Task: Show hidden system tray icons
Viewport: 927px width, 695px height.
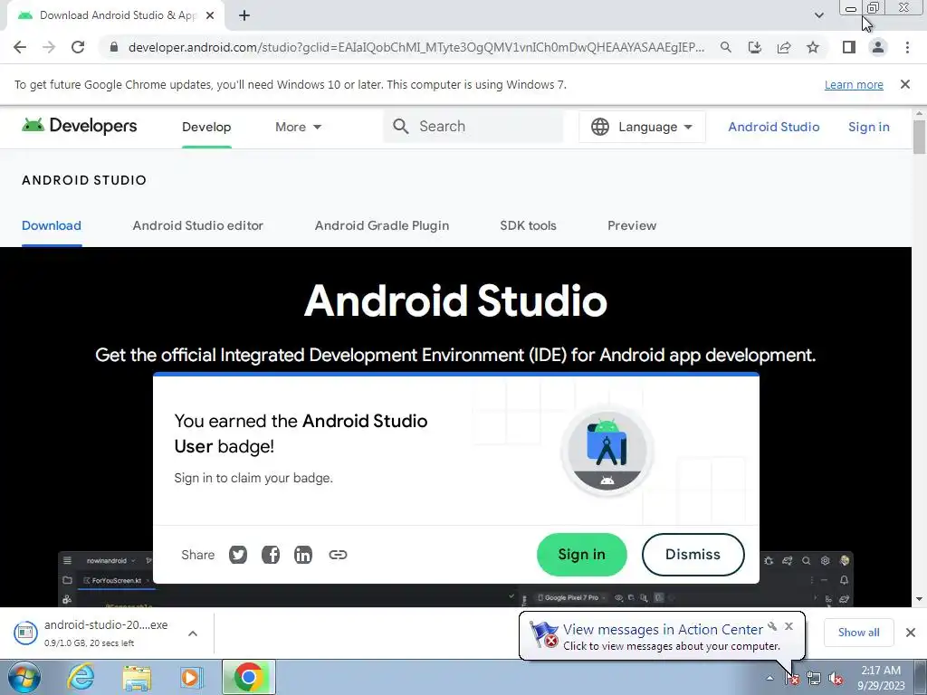Action: (x=769, y=678)
